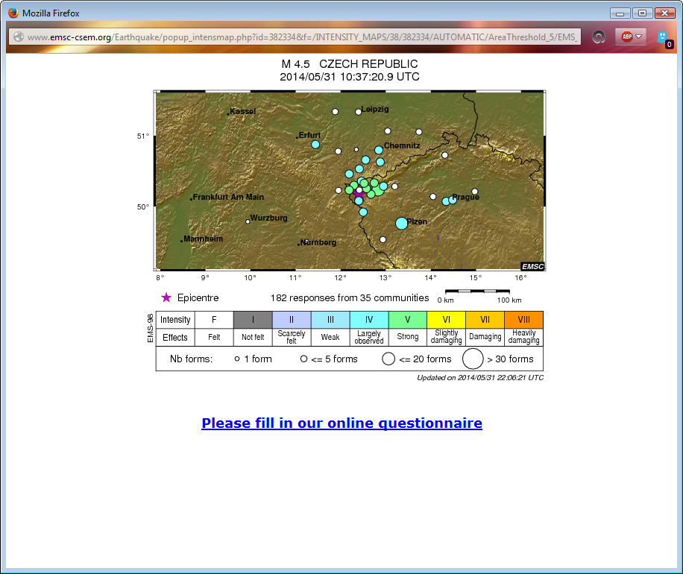Click the EMSC logo on the map

tap(532, 266)
